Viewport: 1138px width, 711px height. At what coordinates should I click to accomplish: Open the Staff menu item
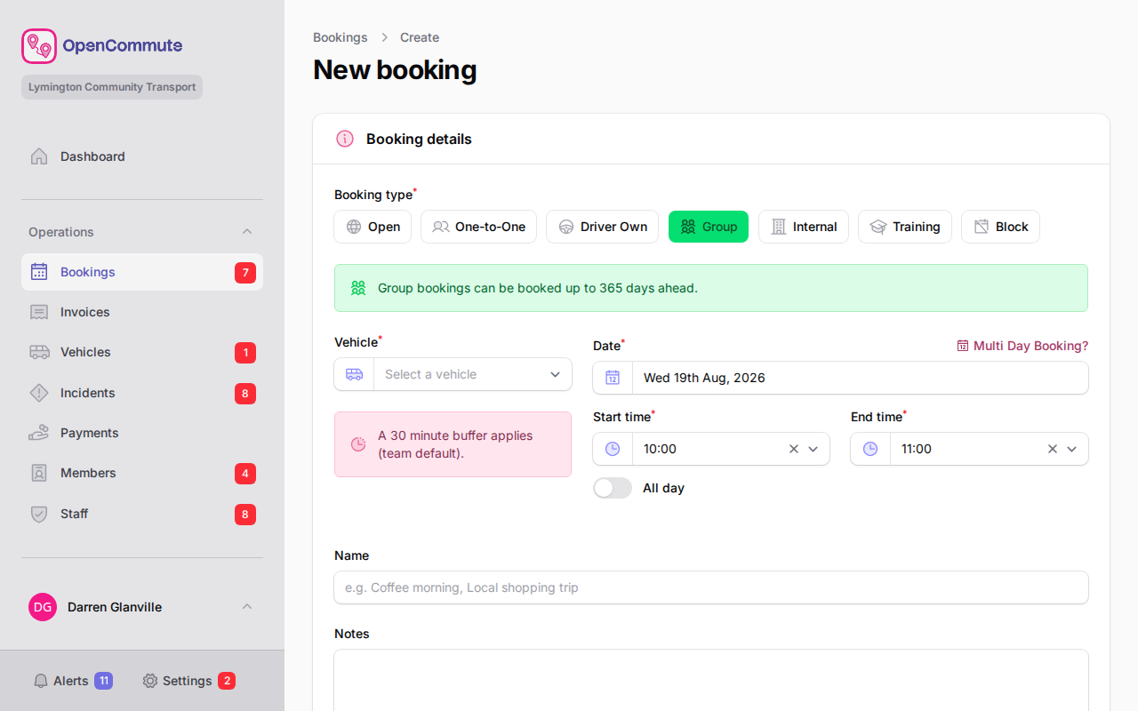[x=142, y=514]
